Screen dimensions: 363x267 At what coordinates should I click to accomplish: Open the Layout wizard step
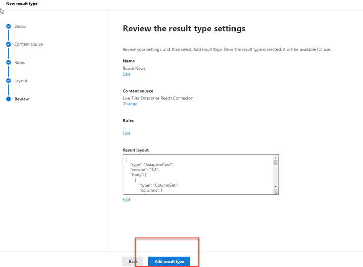point(21,81)
